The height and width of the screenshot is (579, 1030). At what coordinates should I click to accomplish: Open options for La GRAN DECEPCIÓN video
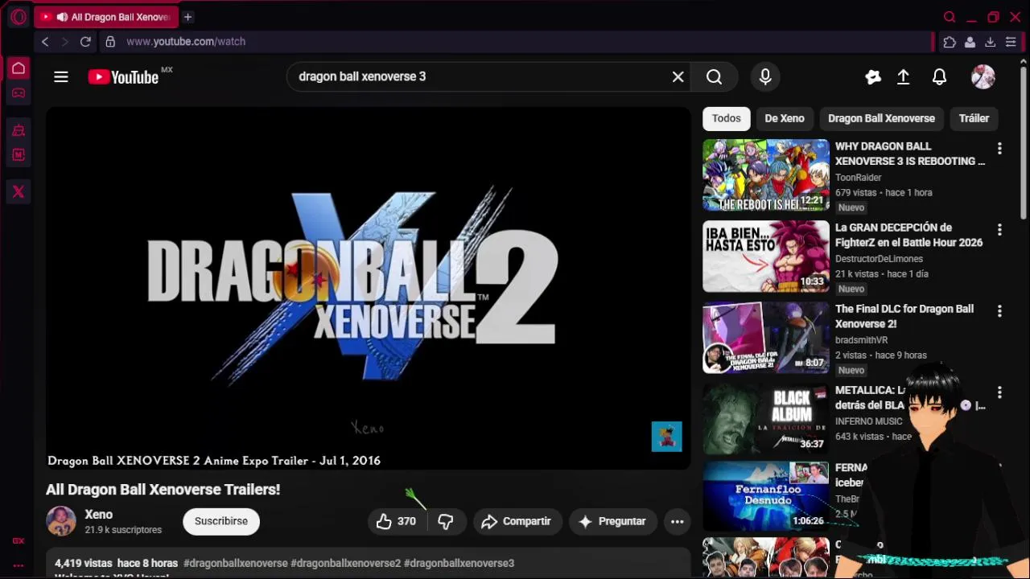point(999,230)
